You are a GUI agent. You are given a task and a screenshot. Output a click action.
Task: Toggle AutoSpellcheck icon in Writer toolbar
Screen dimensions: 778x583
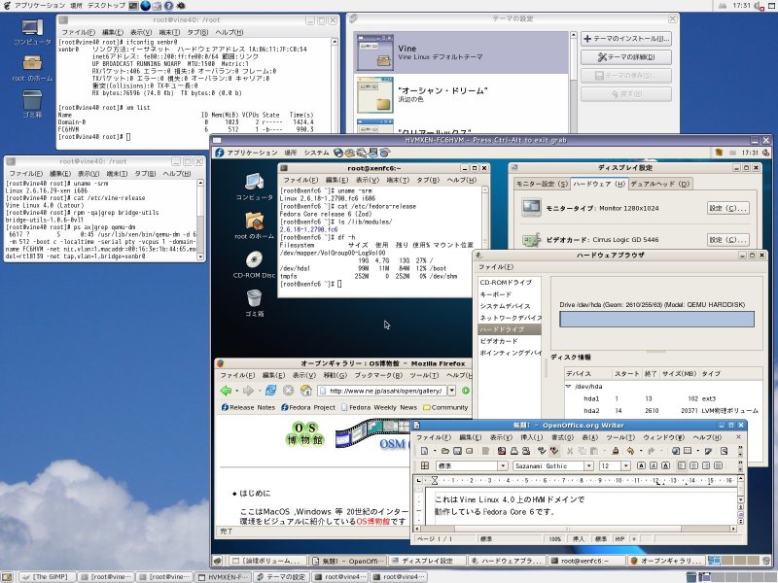(x=554, y=451)
